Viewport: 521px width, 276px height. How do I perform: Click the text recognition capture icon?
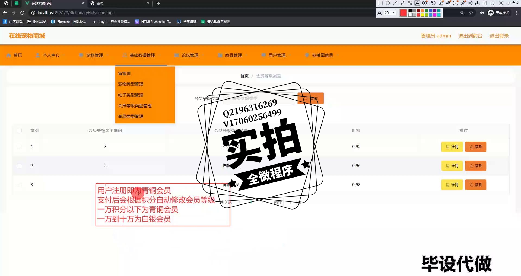click(456, 3)
